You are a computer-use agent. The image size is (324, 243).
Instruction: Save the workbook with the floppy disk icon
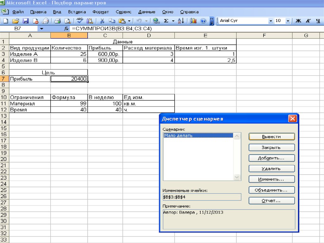coord(26,21)
